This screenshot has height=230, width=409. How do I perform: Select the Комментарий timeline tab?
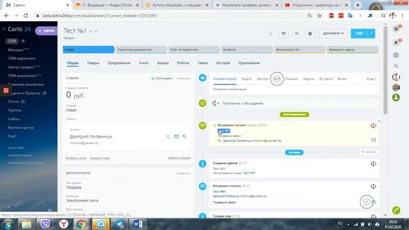coord(225,79)
